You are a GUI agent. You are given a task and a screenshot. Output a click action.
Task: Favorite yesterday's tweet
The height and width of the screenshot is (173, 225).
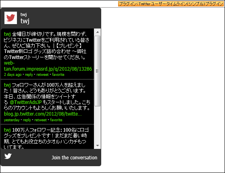click(56, 120)
